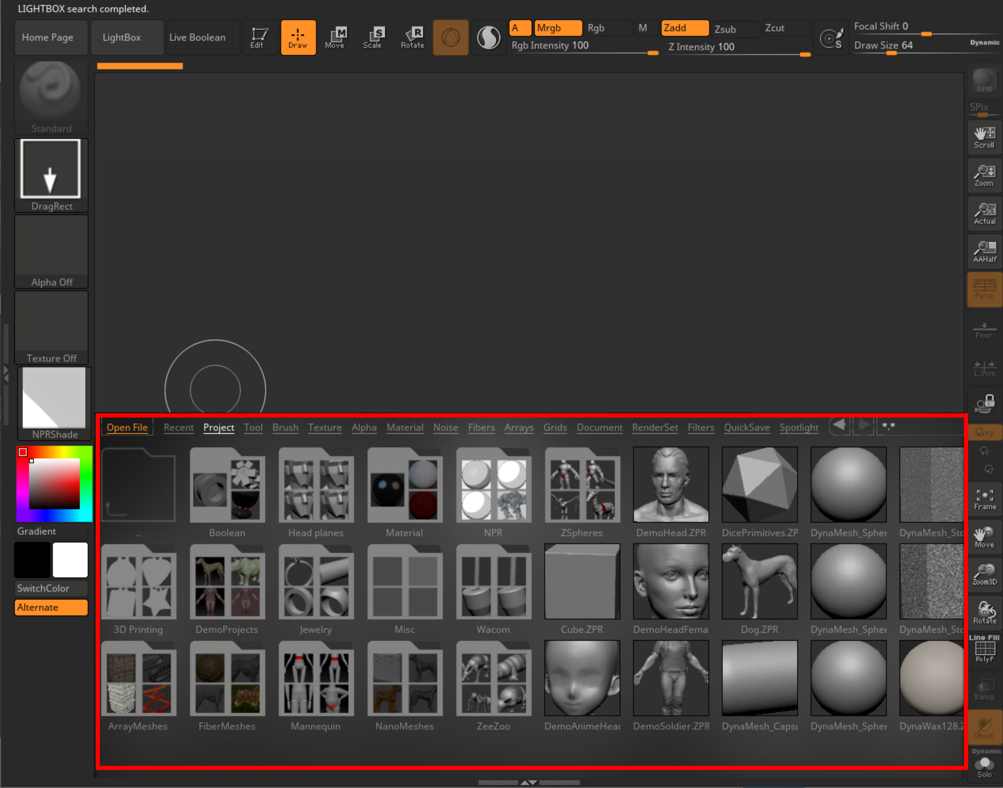Click the Frame icon in right shelf

click(985, 499)
